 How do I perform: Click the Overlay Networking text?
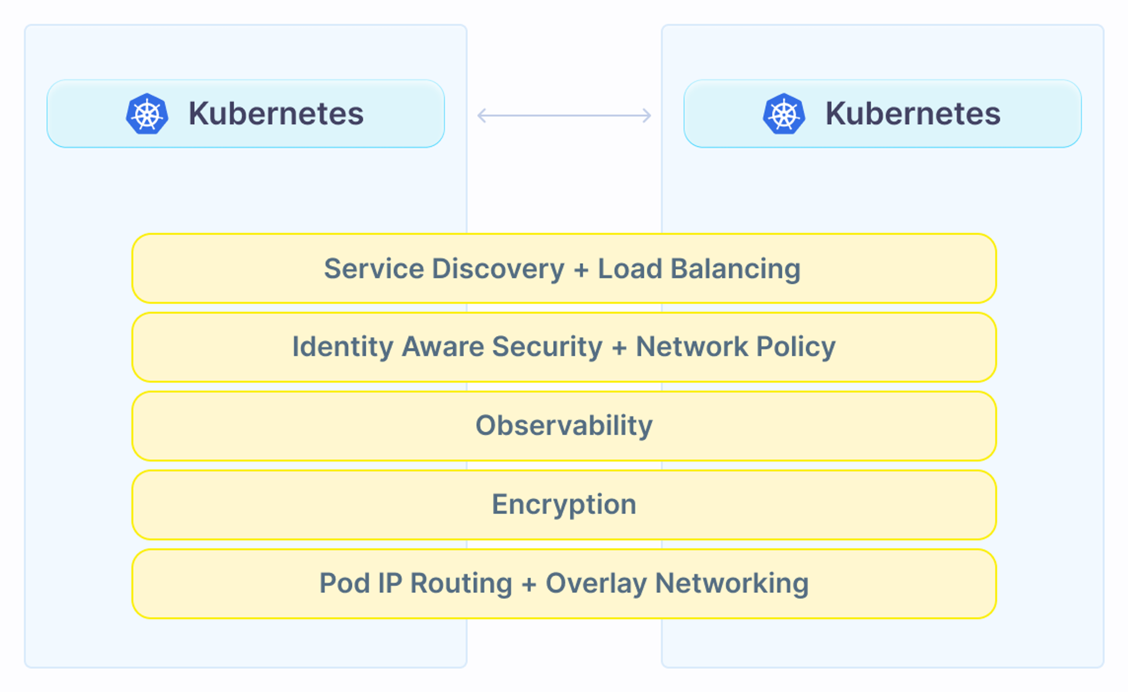[677, 584]
